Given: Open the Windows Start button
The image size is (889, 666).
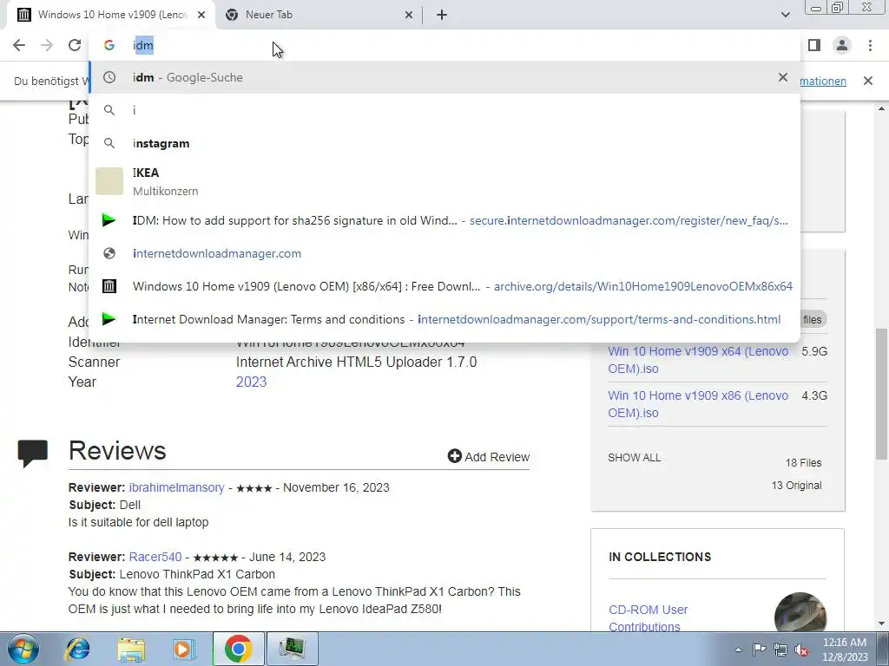Looking at the screenshot, I should [23, 649].
